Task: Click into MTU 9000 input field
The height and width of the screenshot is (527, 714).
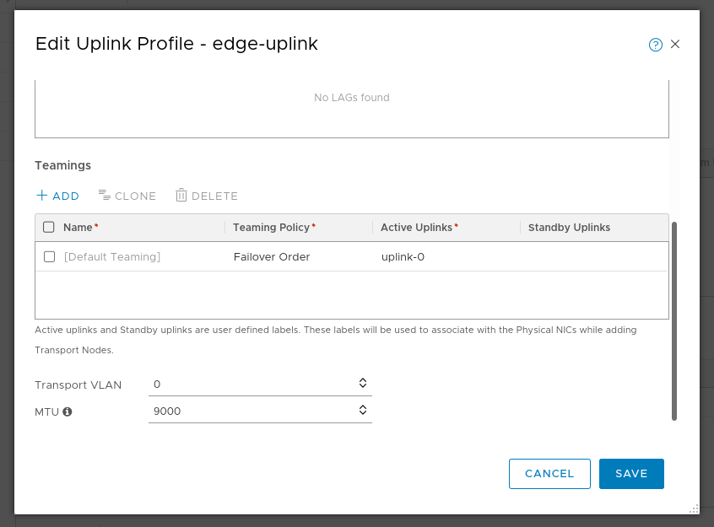Action: [x=260, y=411]
